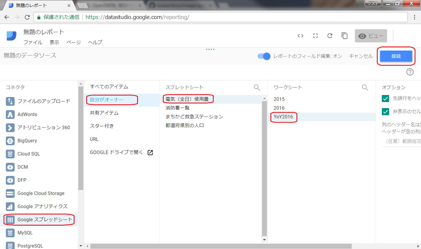421x249 pixels.
Task: Close the 無題のレポート browser tab
Action: pos(69,6)
